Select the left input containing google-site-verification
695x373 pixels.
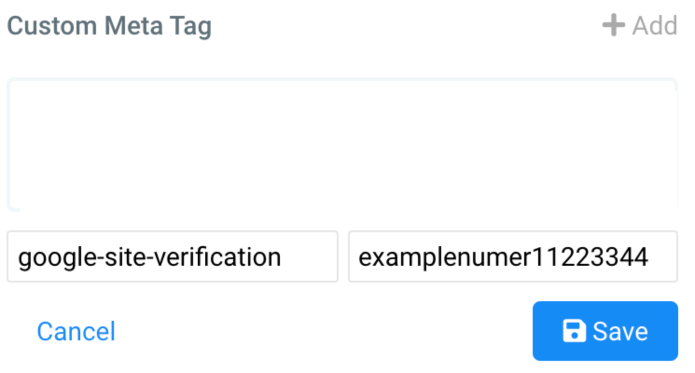click(172, 256)
